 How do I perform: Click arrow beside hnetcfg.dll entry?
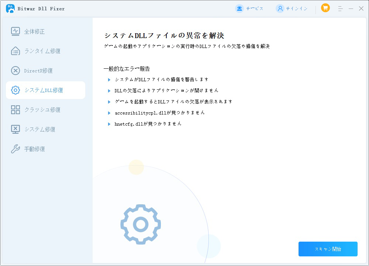(109, 124)
